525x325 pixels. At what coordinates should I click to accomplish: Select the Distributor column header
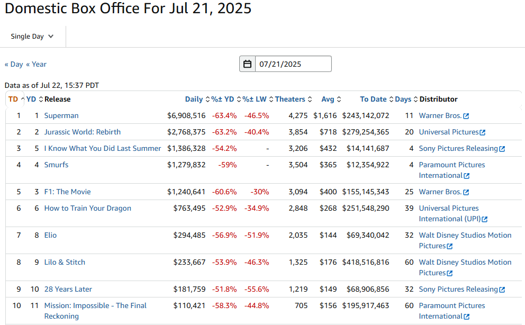coord(438,99)
